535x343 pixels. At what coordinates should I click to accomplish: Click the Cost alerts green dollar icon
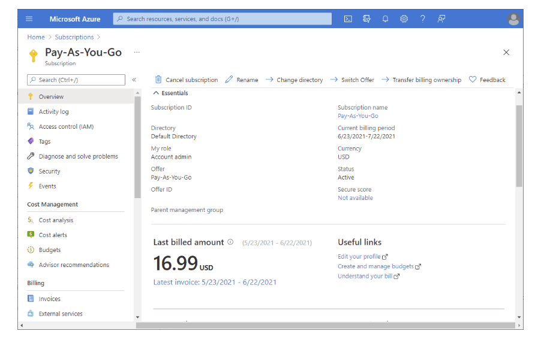(31, 234)
